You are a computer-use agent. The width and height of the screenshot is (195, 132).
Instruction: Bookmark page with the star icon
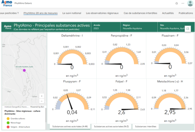177,3
